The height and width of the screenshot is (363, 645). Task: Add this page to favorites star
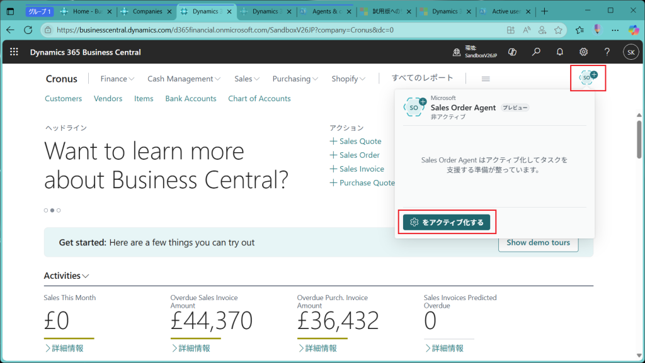tap(558, 30)
